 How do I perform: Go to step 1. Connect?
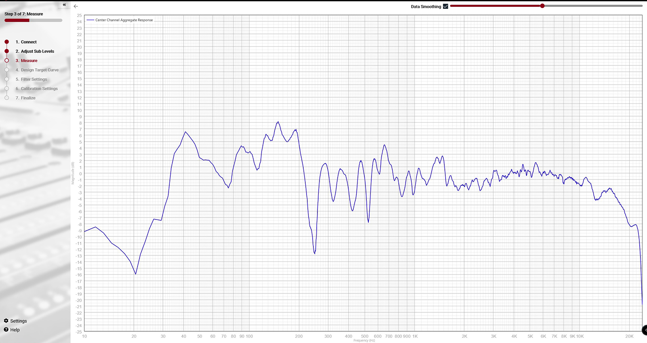pos(26,42)
